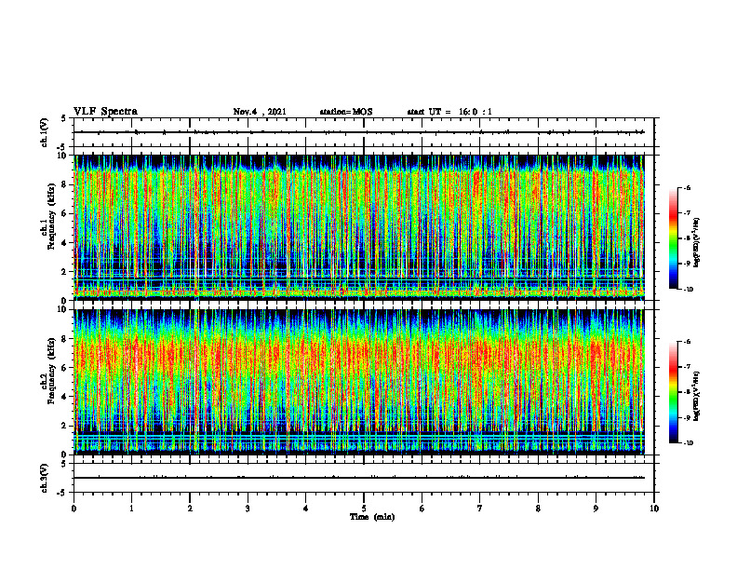This screenshot has width=737, height=570.
Task: Click the "2" kHz tick on ch.2 spectrogram
Action: [64, 426]
